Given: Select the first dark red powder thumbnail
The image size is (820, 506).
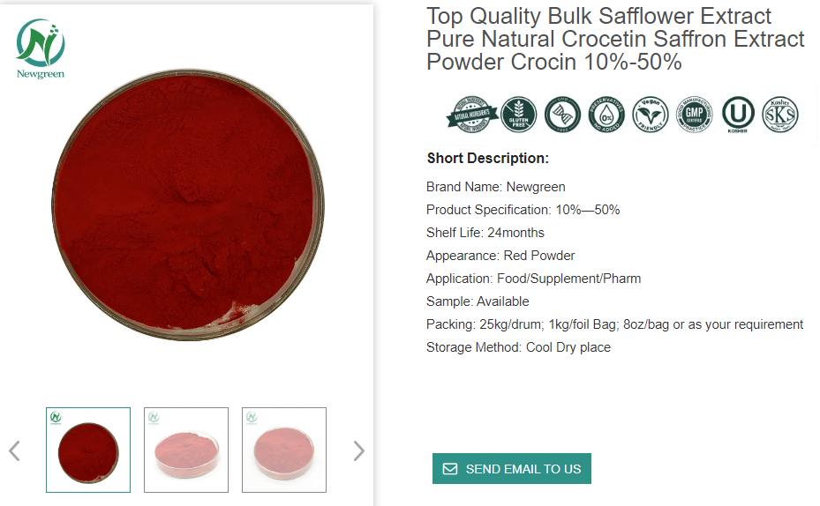Looking at the screenshot, I should (x=88, y=450).
